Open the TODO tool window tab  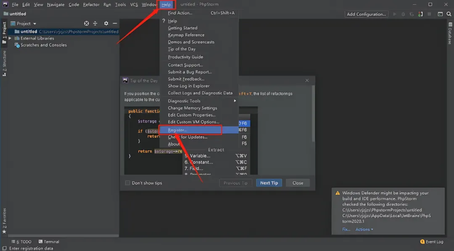click(x=21, y=242)
